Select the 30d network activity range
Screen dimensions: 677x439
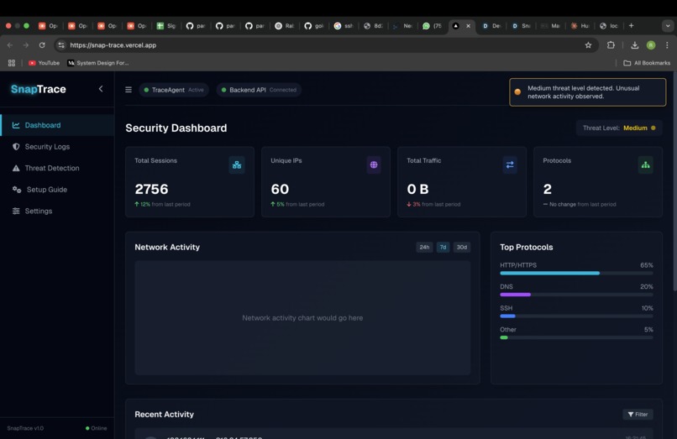461,248
